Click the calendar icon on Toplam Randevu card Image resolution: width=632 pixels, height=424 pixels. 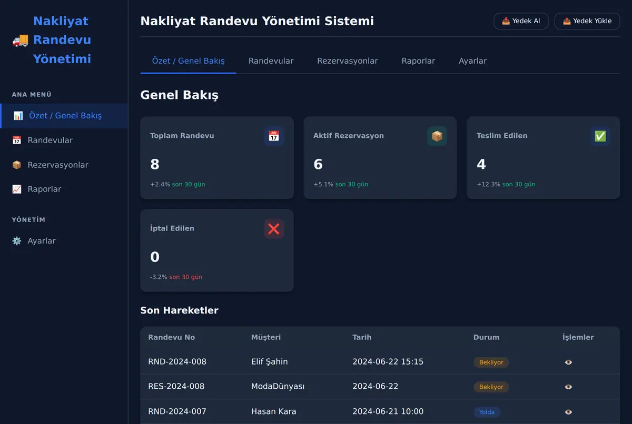[x=274, y=136]
